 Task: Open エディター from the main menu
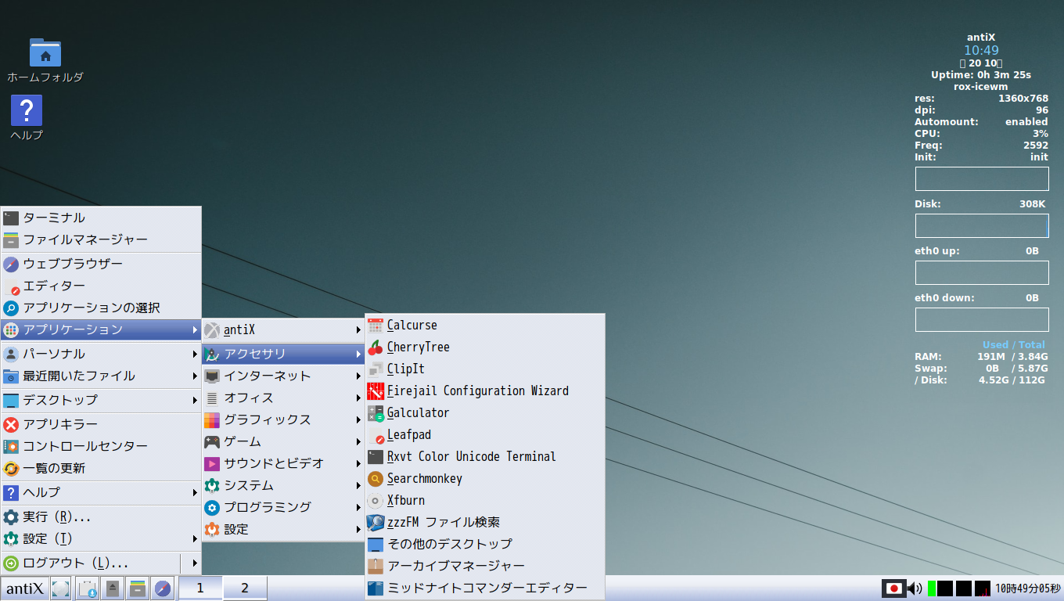tap(101, 286)
